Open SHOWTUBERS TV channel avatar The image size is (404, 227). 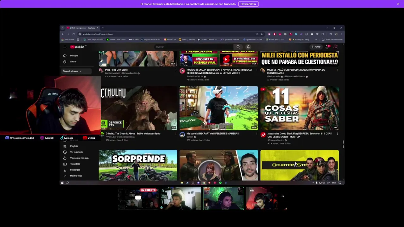pos(182,71)
